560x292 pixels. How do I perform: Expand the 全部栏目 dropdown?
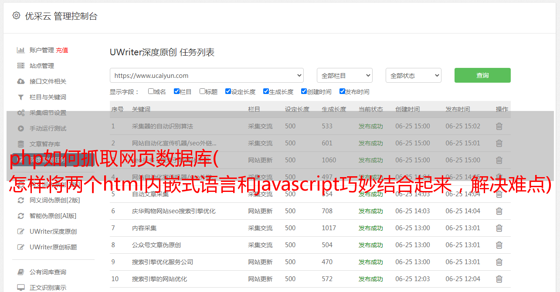click(344, 75)
